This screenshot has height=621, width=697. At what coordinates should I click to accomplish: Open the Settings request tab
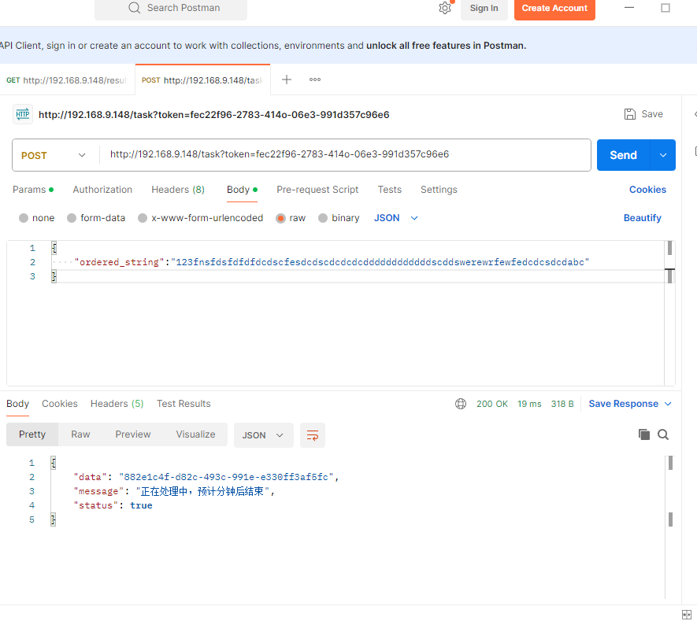point(439,190)
